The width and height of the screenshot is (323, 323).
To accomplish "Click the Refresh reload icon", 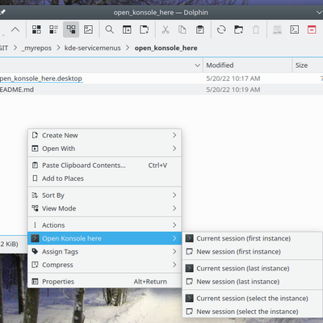I will point(221,29).
